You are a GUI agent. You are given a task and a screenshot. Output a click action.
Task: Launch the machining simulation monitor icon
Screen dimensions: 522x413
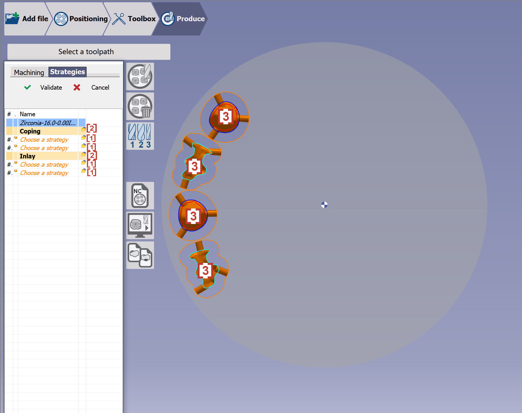140,225
